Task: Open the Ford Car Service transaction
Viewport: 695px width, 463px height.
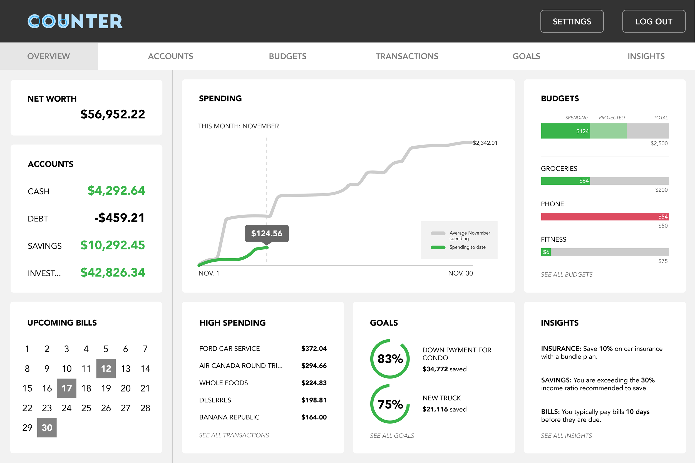Action: pyautogui.click(x=230, y=349)
